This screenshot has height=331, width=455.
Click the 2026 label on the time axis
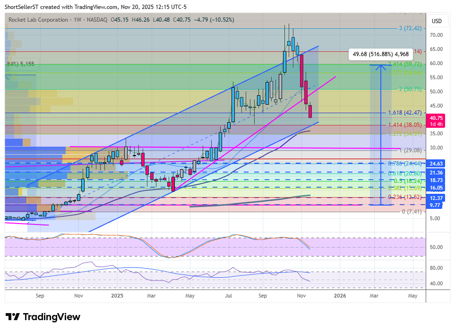(340, 296)
